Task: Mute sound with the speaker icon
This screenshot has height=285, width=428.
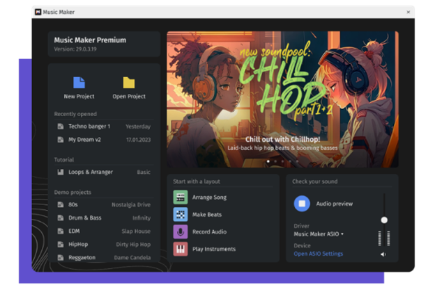Action: (x=383, y=254)
